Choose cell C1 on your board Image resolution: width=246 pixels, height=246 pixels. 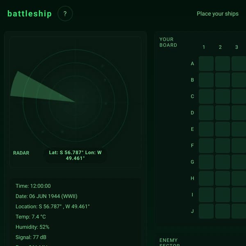[x=206, y=96]
